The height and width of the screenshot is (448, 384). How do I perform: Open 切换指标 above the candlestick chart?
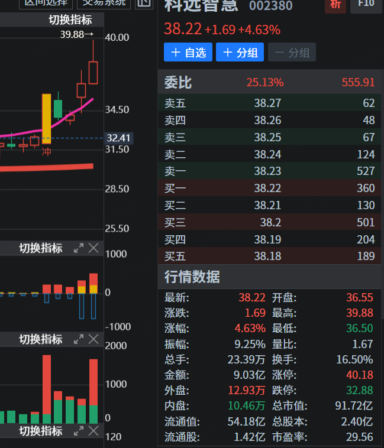[70, 20]
